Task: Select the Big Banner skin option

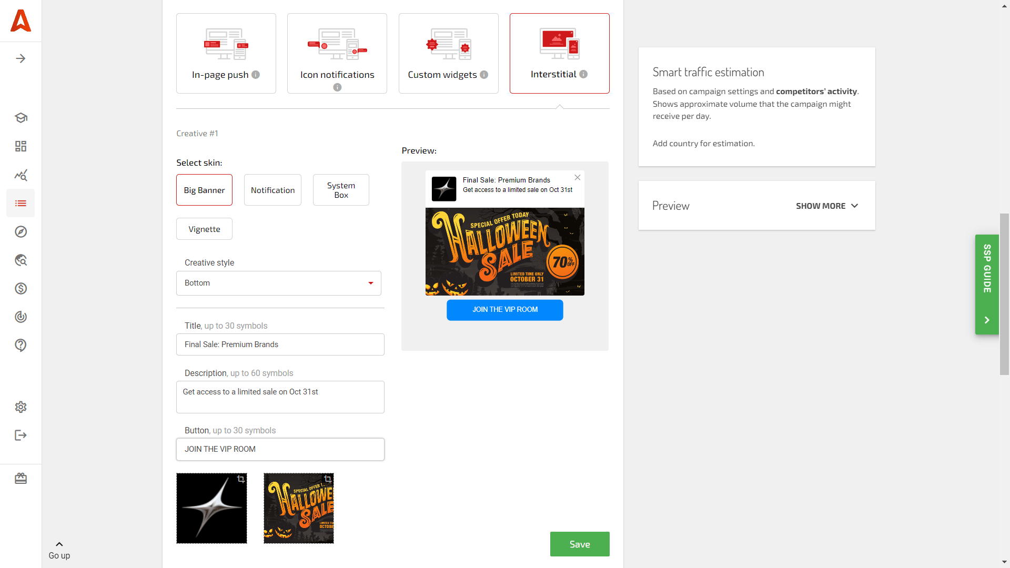Action: pyautogui.click(x=204, y=189)
